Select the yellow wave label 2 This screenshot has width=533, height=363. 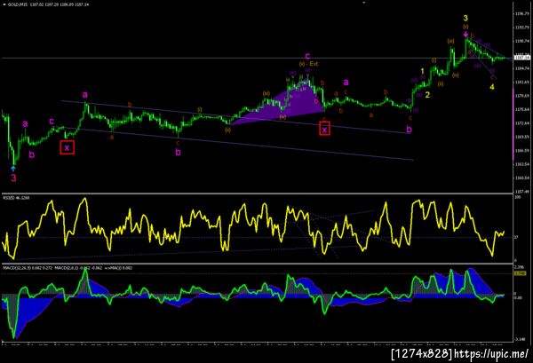(x=427, y=95)
